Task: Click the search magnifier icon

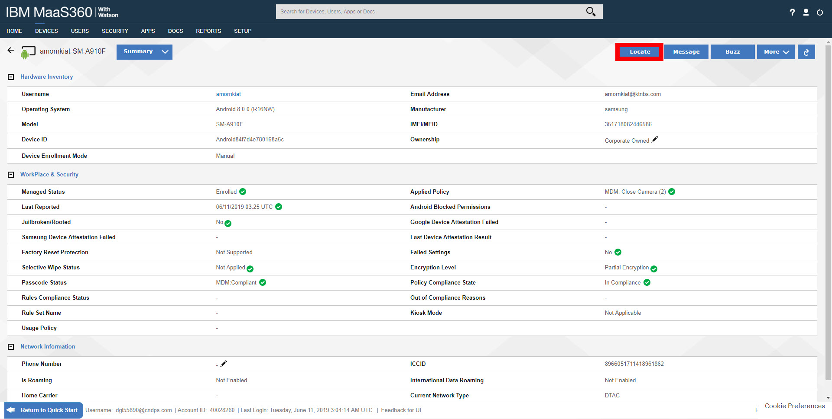Action: [x=591, y=12]
